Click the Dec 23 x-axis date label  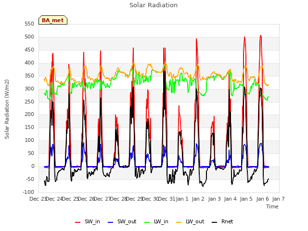tap(38, 199)
